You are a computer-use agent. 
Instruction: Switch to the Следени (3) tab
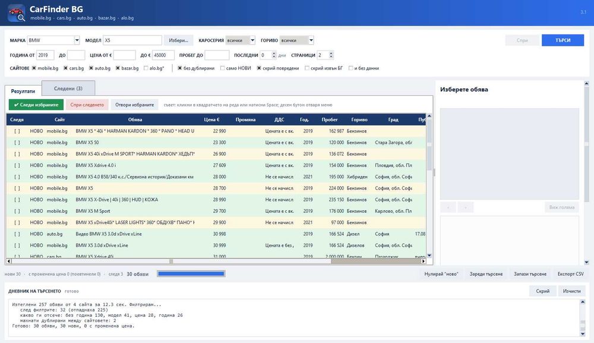click(68, 89)
